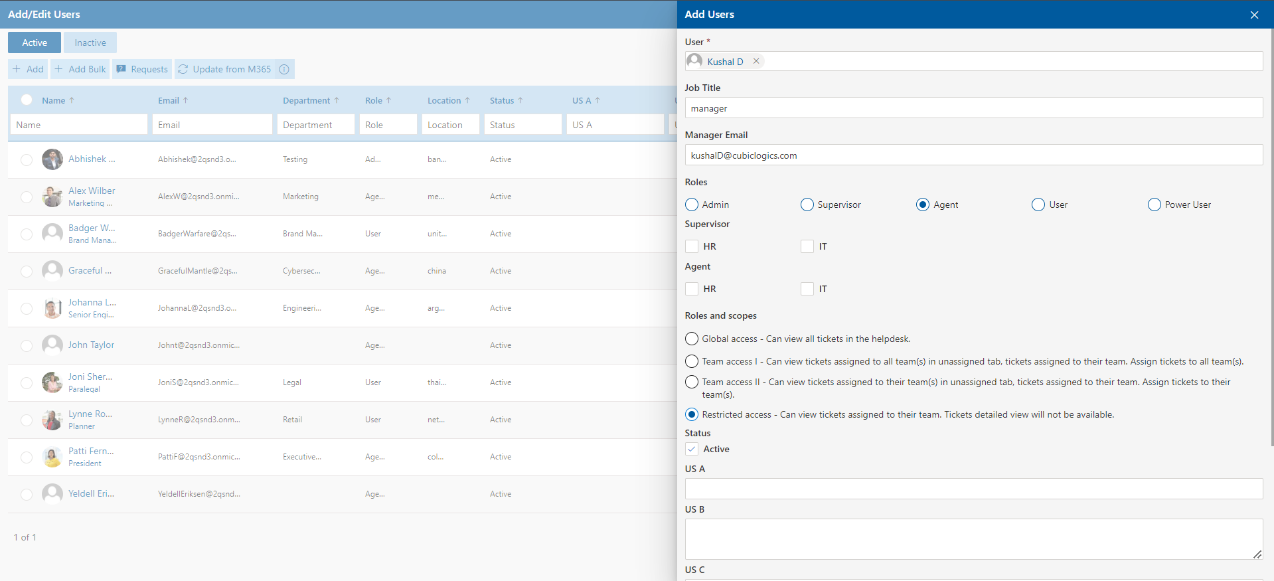This screenshot has height=581, width=1274.
Task: Choose Team access II scope
Action: click(x=692, y=382)
